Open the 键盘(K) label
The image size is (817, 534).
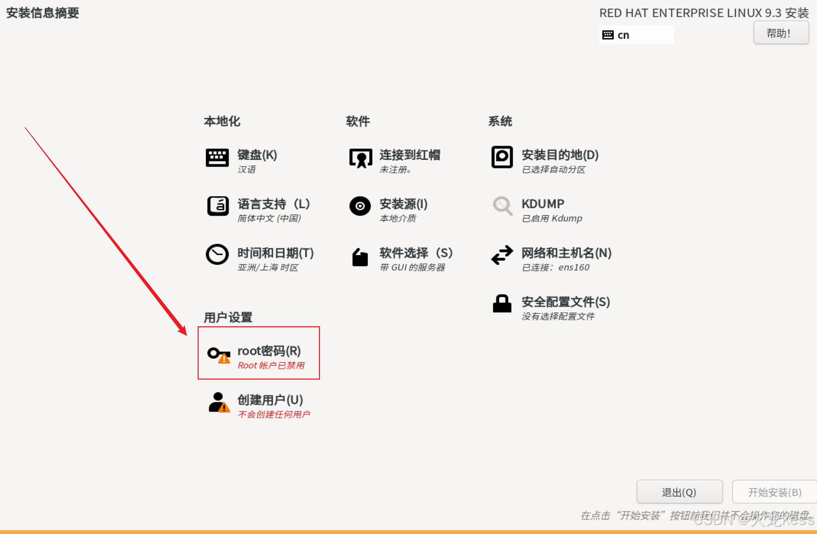257,155
